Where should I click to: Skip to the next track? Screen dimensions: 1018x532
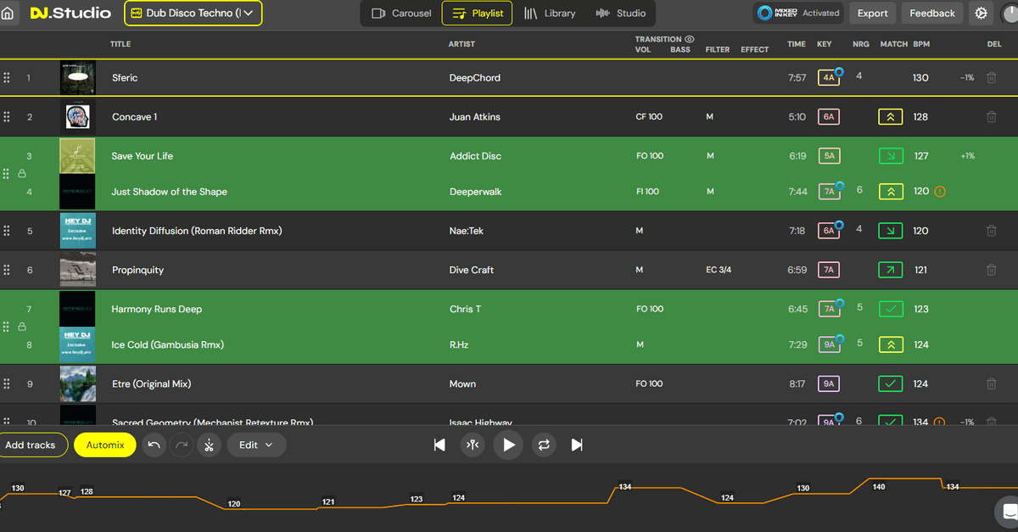[577, 445]
